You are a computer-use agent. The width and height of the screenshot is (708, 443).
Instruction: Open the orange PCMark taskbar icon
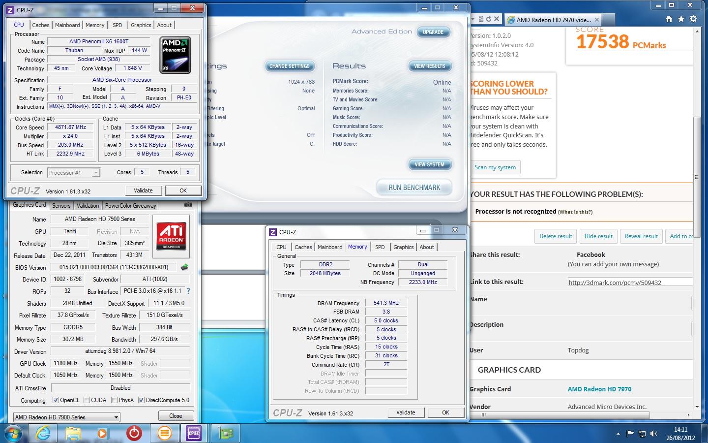(x=164, y=433)
